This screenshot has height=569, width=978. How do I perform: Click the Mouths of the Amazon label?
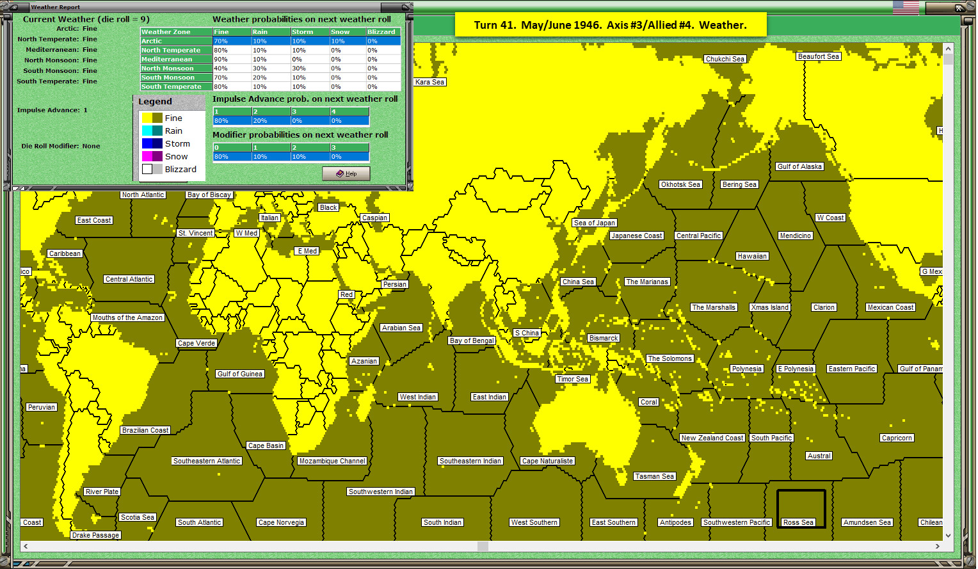pos(128,317)
